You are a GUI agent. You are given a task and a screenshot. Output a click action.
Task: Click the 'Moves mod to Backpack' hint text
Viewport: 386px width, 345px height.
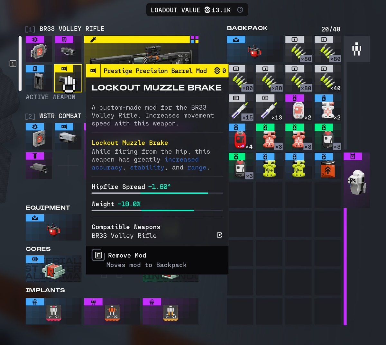click(146, 265)
